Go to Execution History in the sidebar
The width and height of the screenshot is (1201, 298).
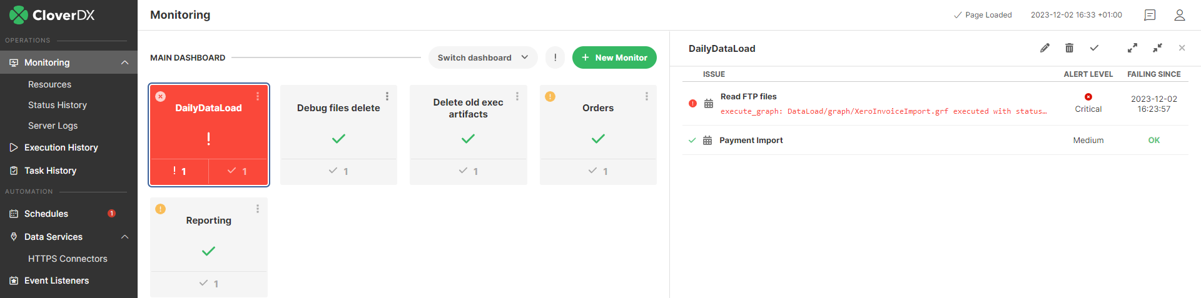[61, 147]
